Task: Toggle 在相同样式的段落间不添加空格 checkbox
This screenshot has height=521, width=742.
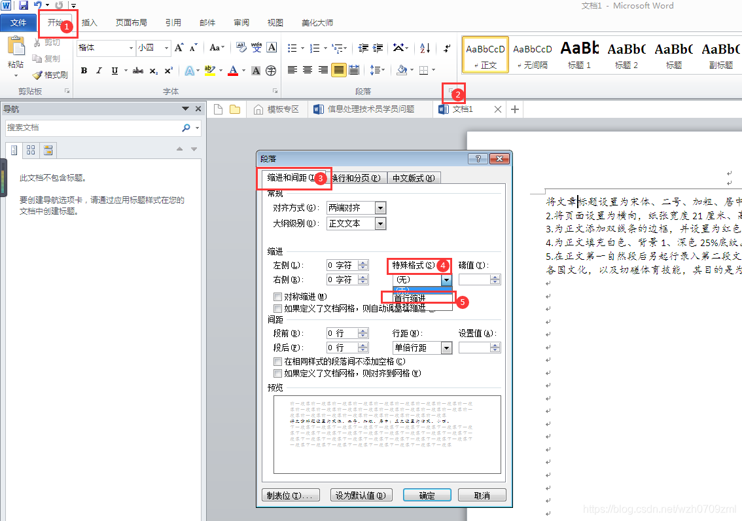Action: point(278,361)
